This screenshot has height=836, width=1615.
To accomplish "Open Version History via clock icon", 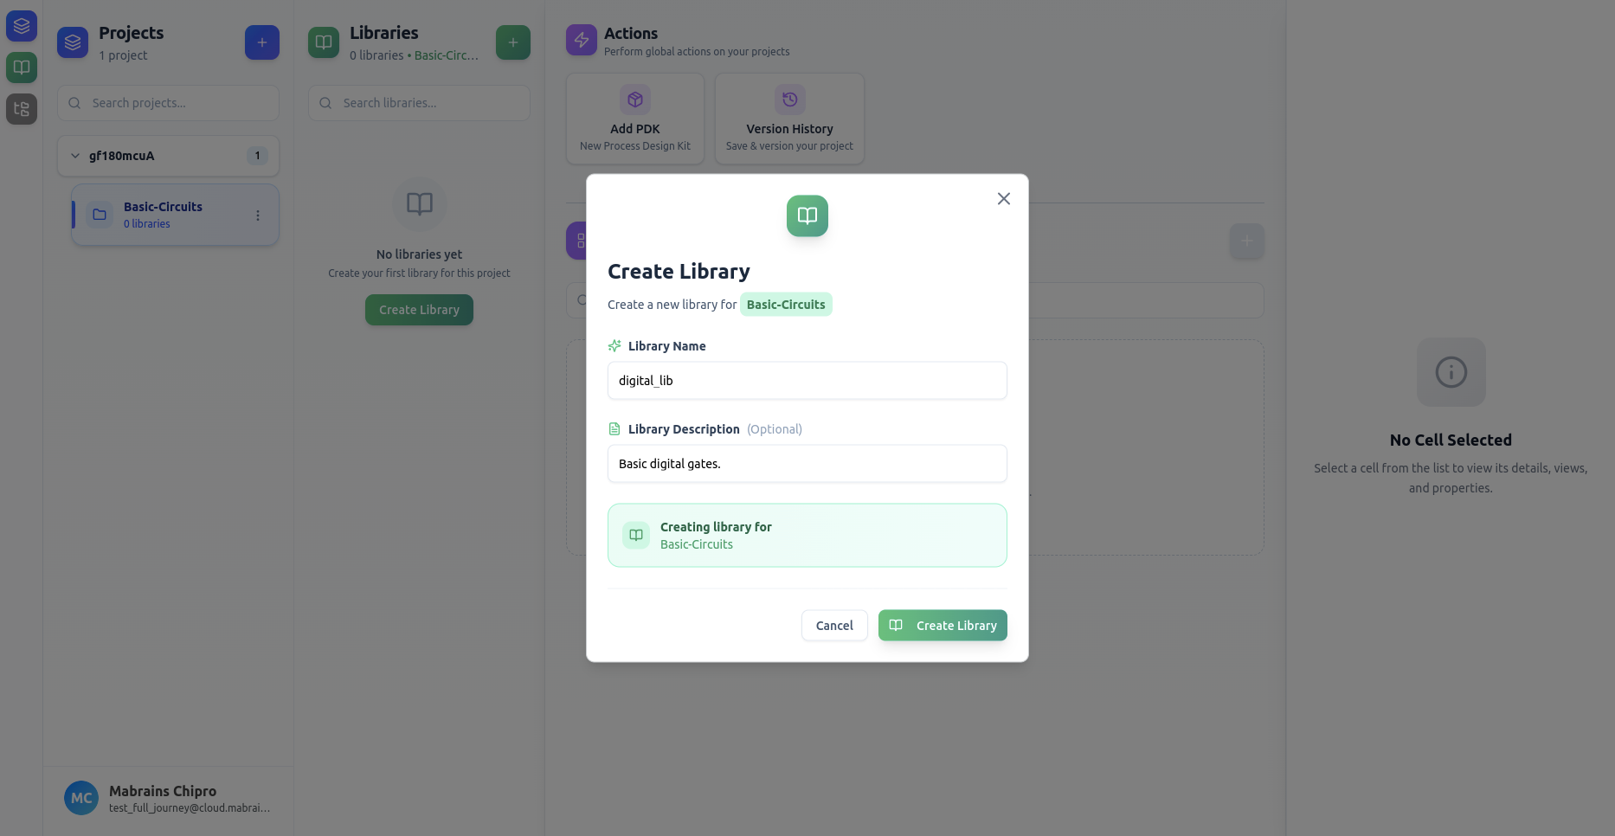I will (788, 99).
